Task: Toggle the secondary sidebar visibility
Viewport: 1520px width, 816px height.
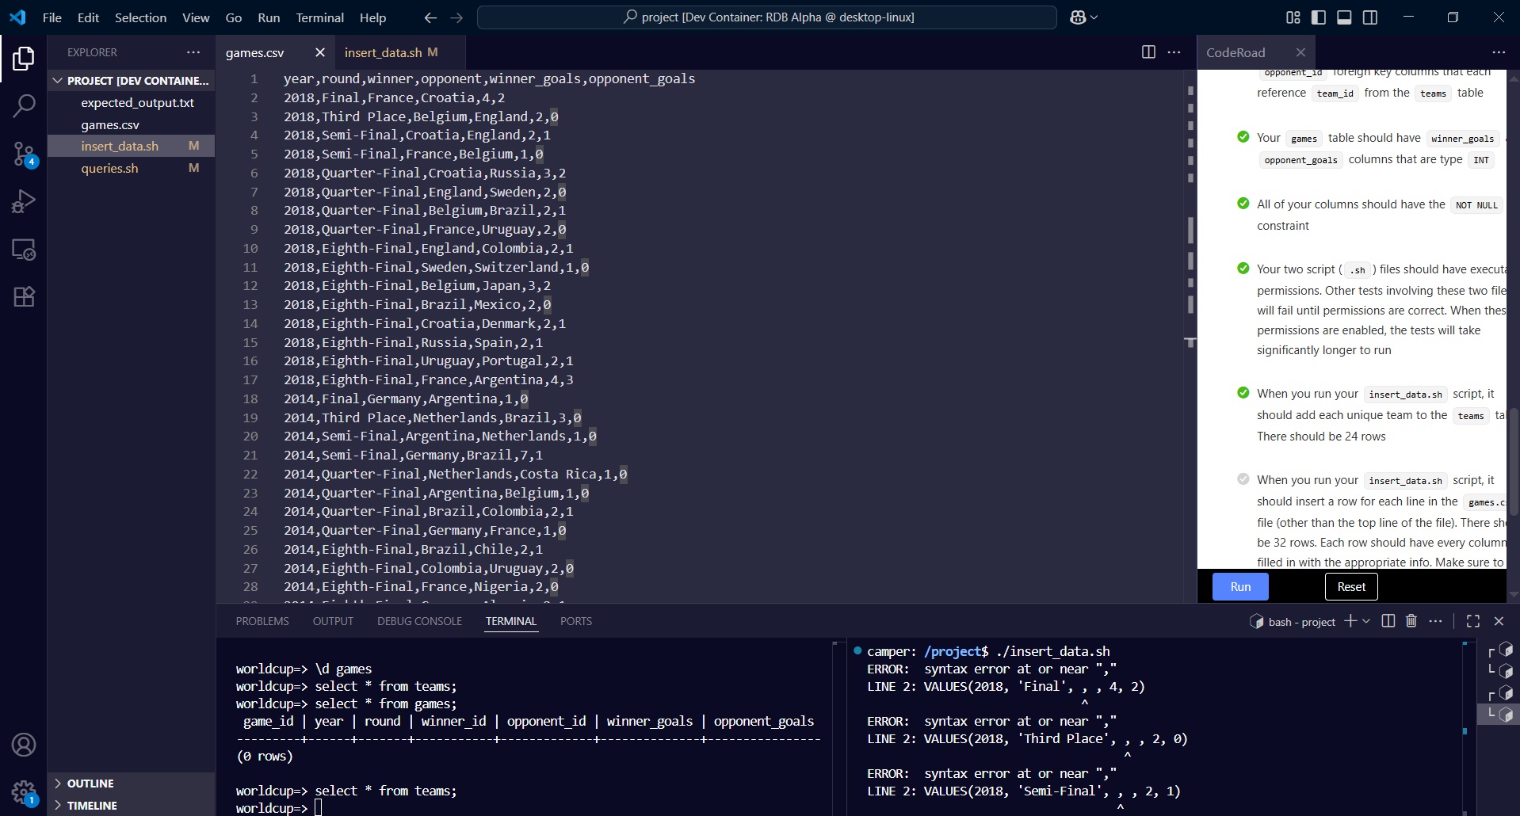Action: tap(1371, 17)
